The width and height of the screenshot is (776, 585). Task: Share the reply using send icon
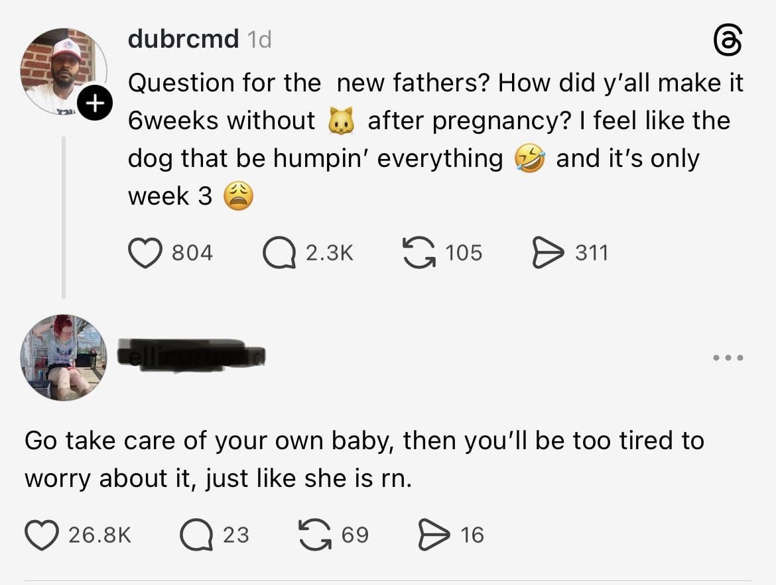(x=434, y=535)
